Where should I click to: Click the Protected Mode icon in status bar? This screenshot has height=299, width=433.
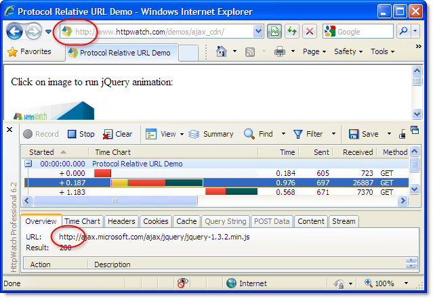(339, 283)
